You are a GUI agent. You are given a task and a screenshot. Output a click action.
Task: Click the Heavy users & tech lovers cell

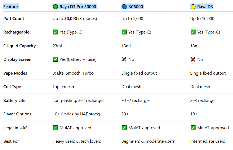pos(77,141)
